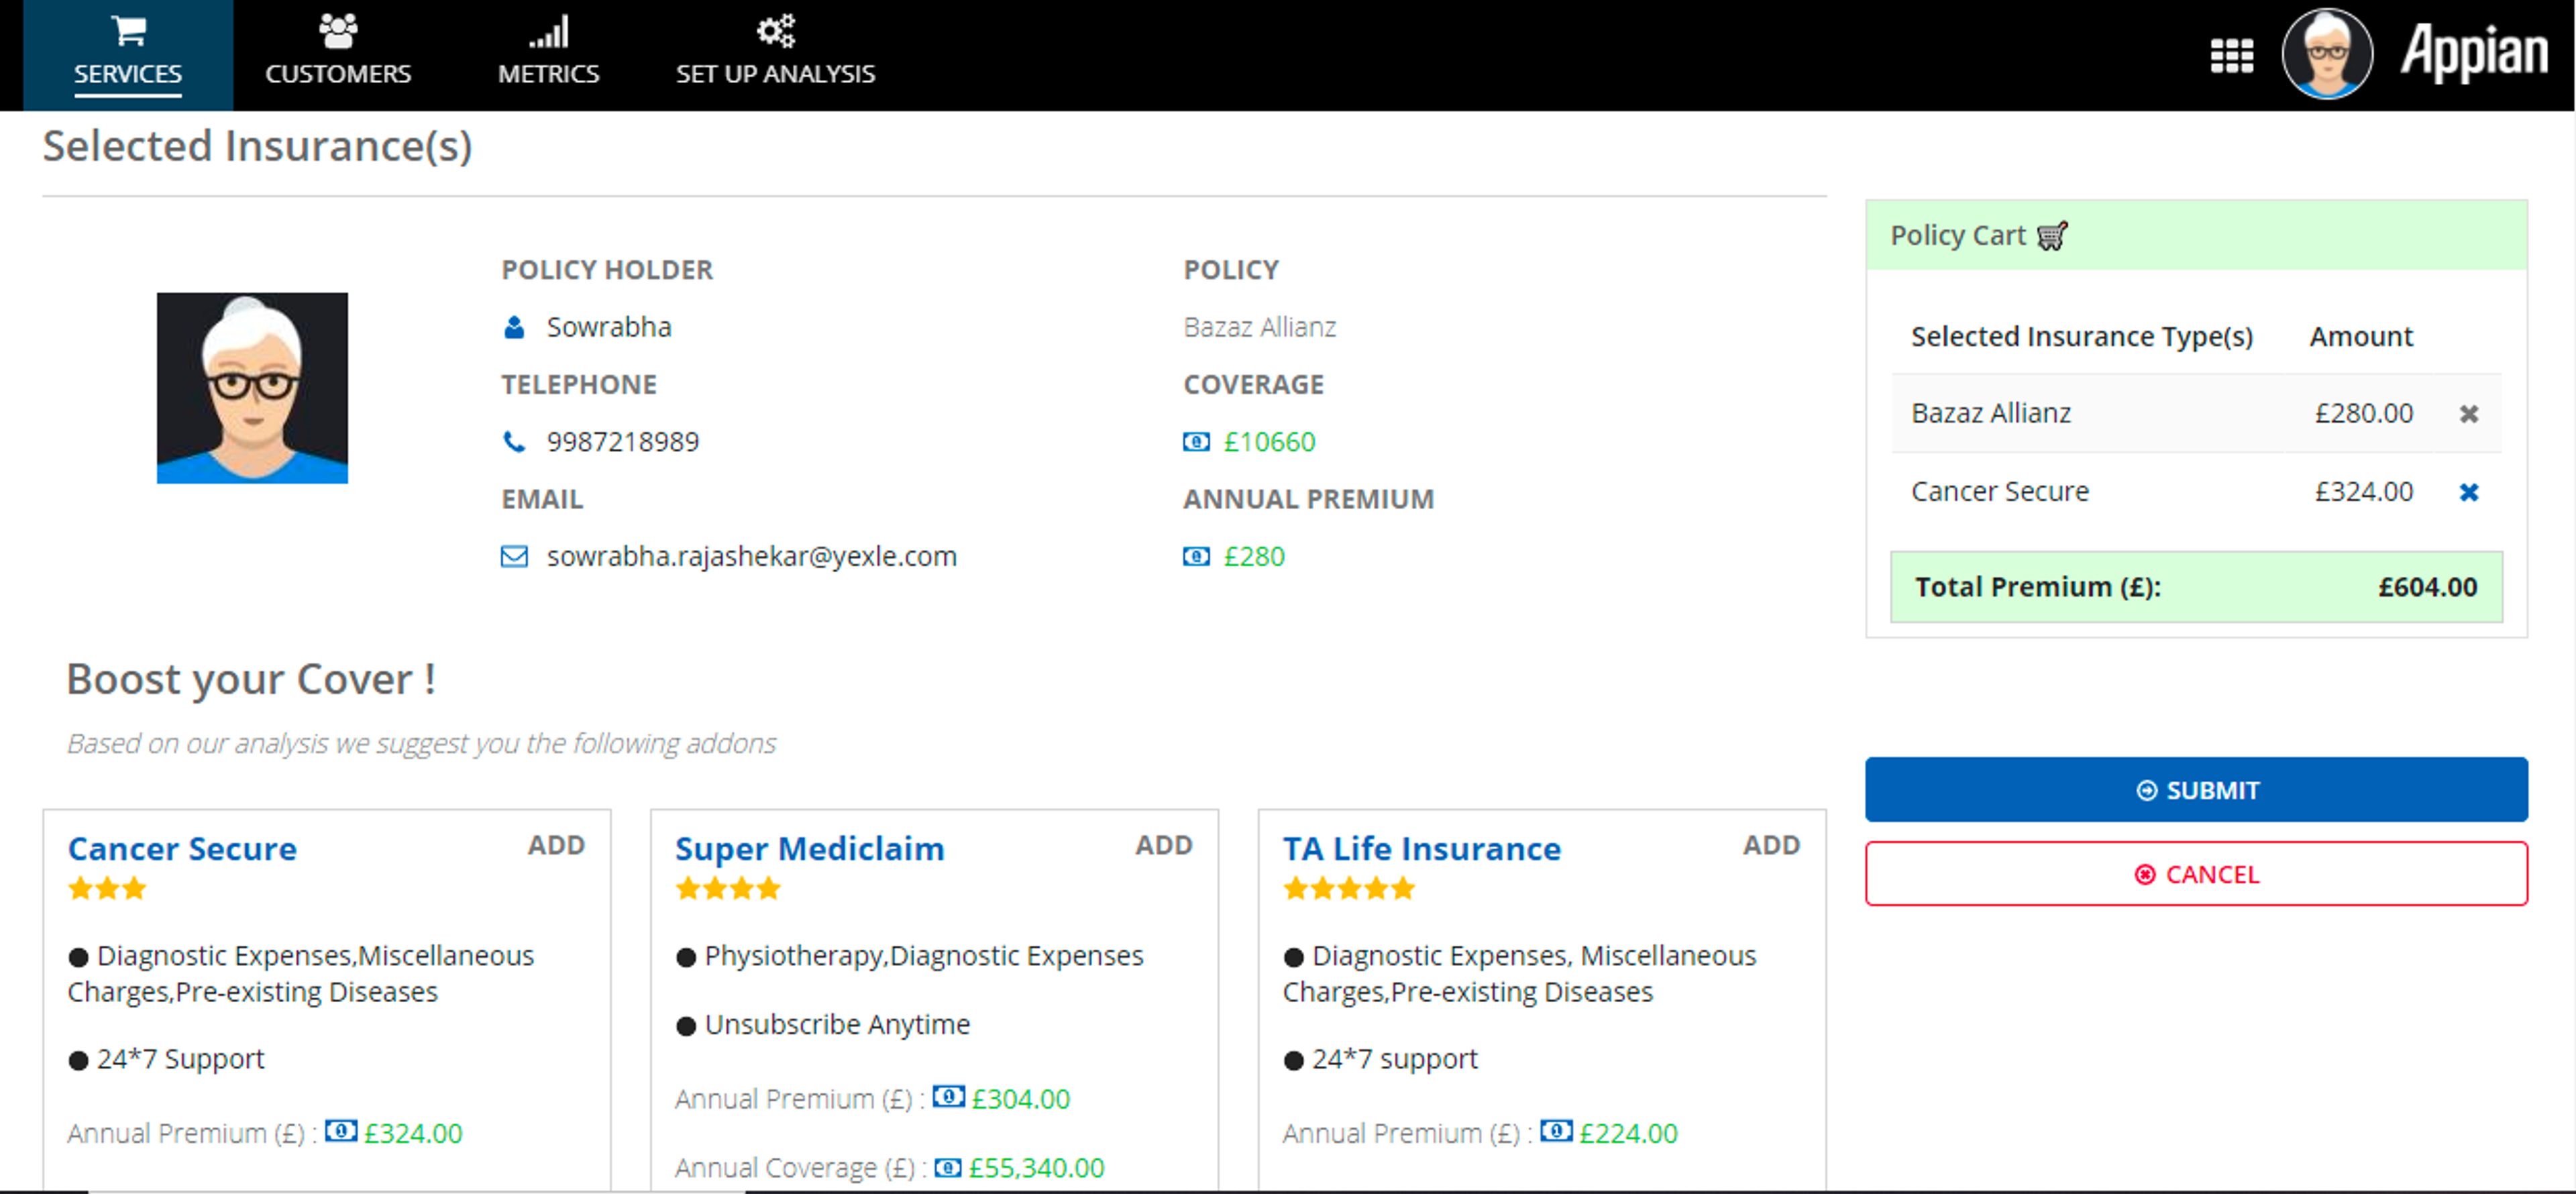The width and height of the screenshot is (2576, 1194).
Task: Add the Super Mediclaim addon
Action: [1163, 845]
